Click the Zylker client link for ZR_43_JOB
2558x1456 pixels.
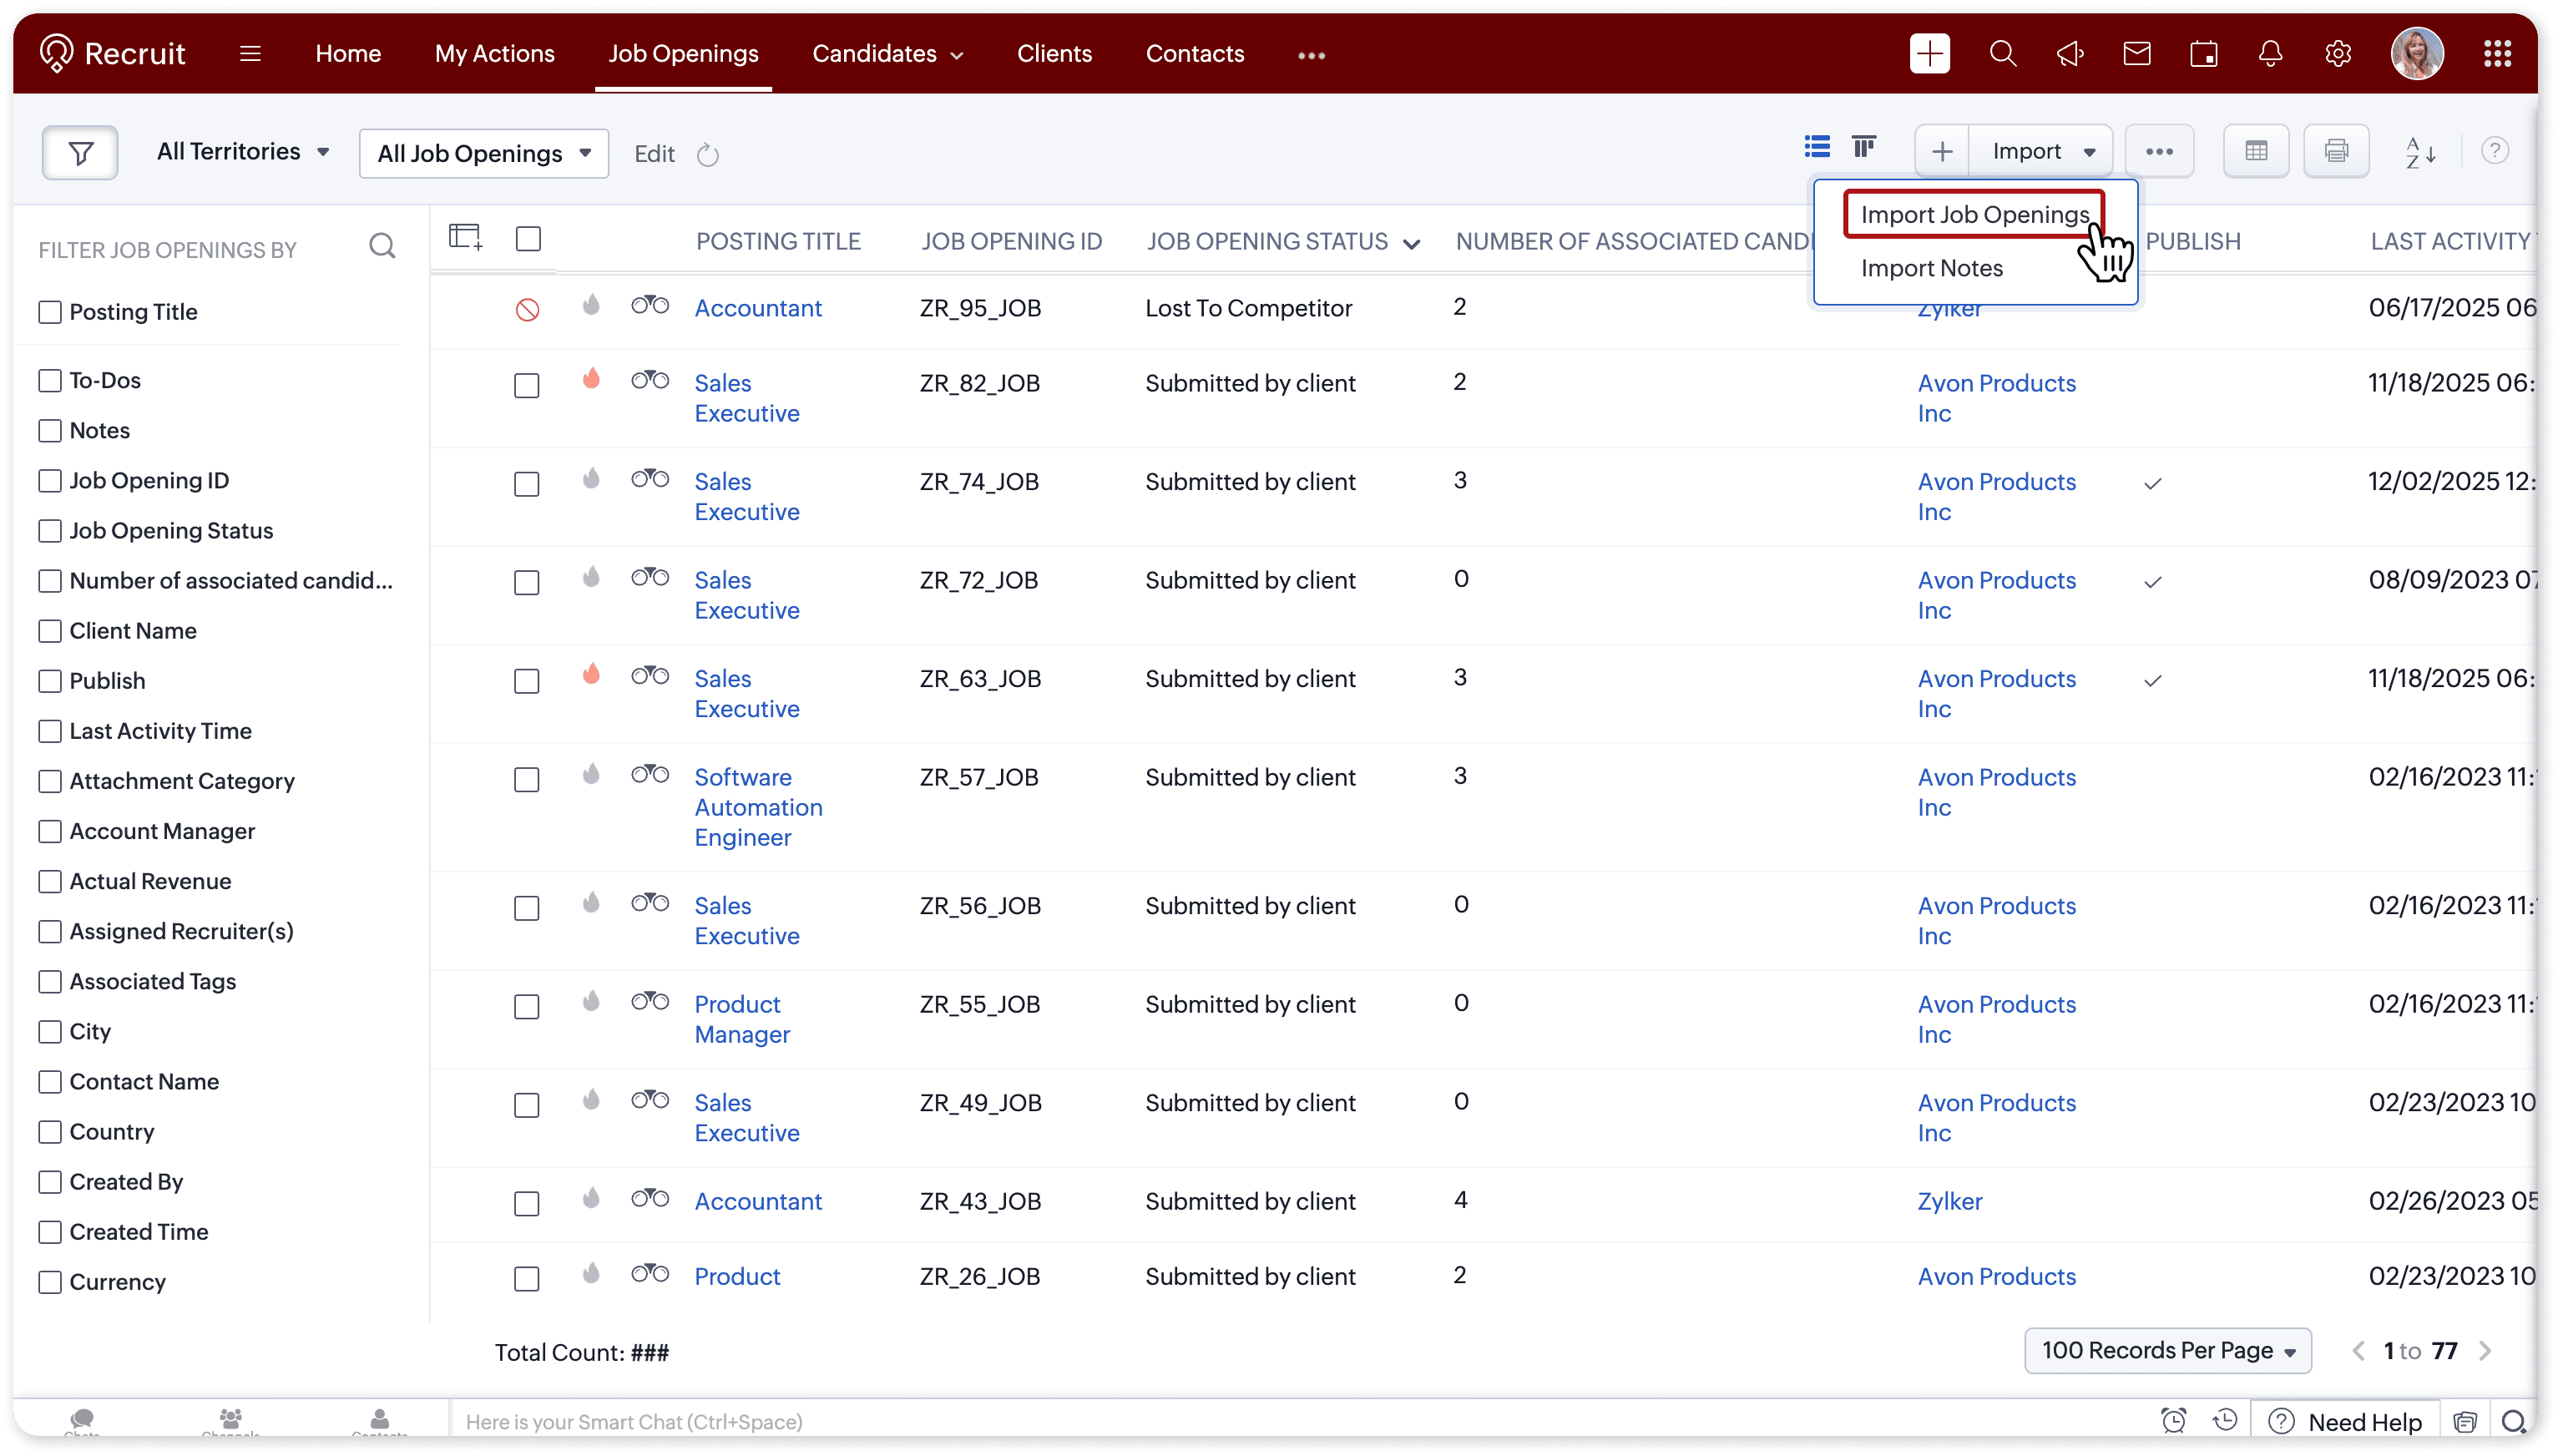1949,1201
